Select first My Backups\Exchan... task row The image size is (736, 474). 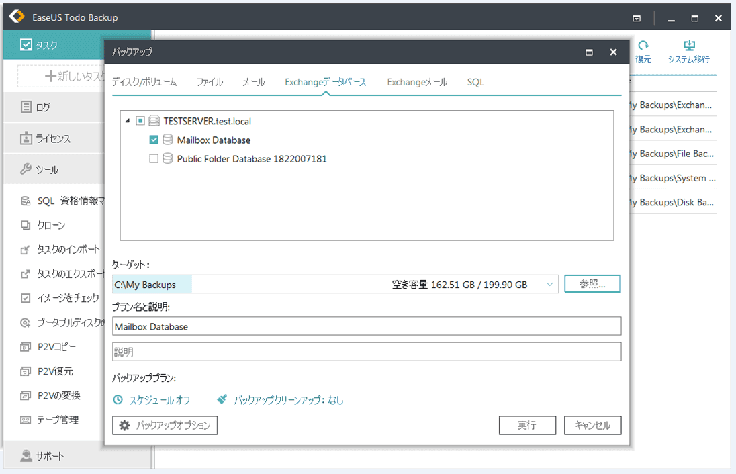tap(673, 105)
